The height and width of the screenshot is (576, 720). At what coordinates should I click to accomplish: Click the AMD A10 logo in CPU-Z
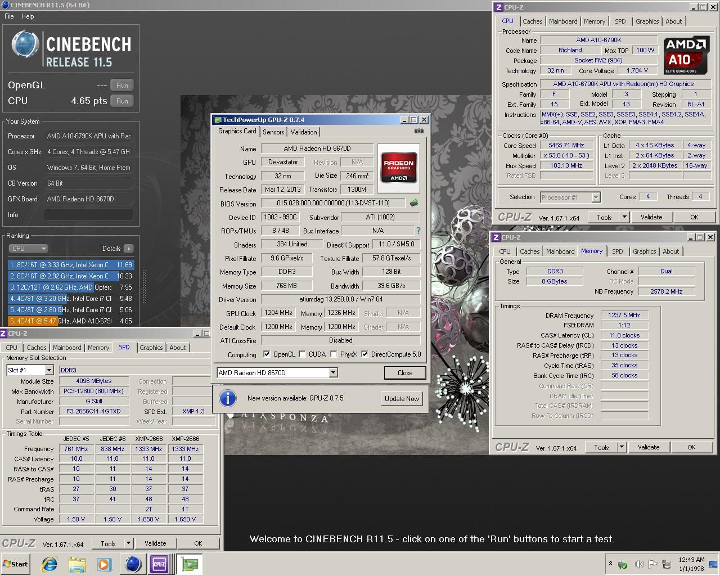click(x=685, y=56)
